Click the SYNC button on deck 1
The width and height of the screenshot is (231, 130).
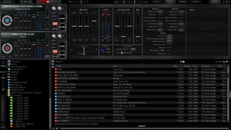(x=55, y=24)
